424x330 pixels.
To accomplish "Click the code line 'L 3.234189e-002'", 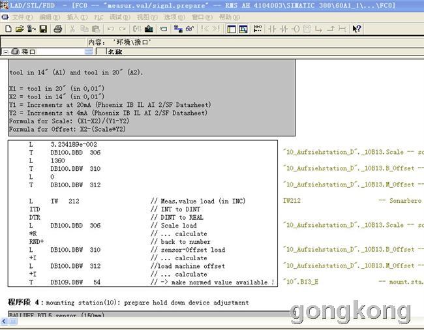I will pyautogui.click(x=63, y=145).
